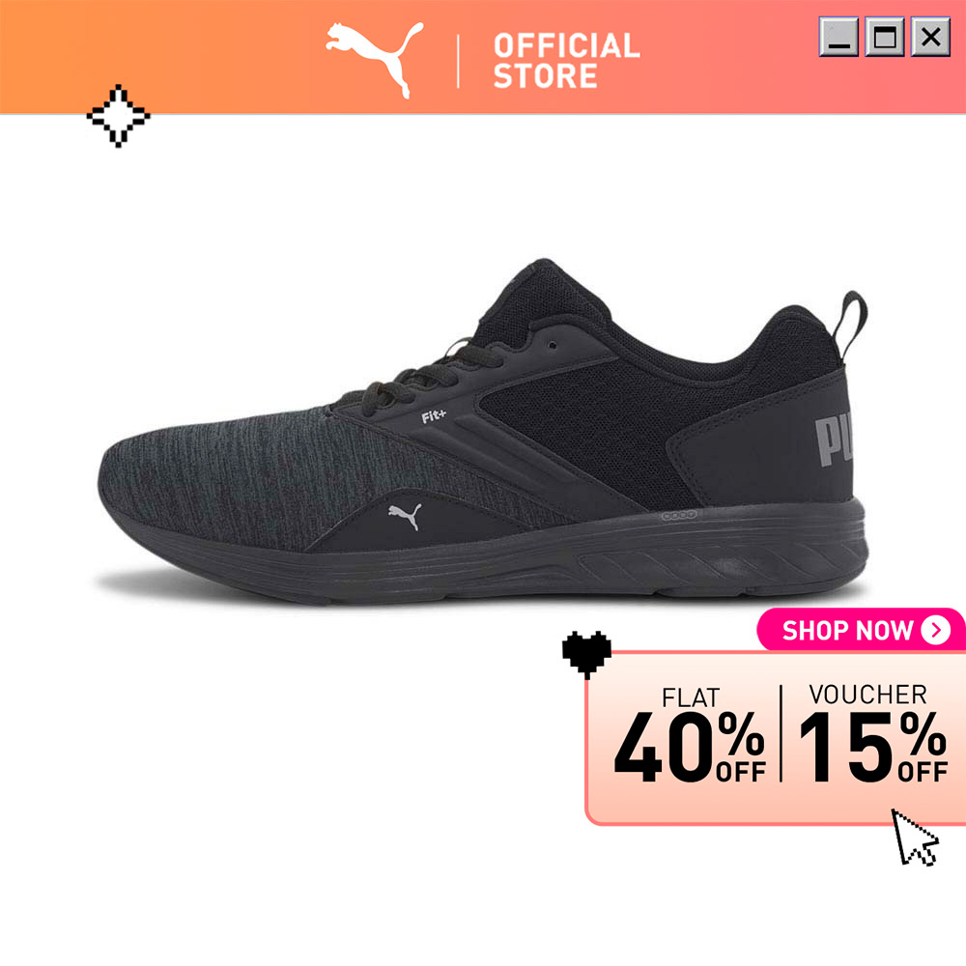Image resolution: width=966 pixels, height=966 pixels.
Task: Click the small Puma logo on shoe toe
Action: click(x=405, y=516)
